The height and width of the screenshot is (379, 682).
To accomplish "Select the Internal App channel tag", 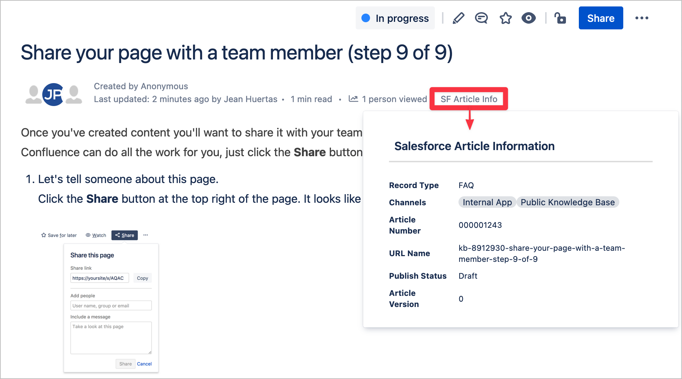I will click(x=487, y=202).
